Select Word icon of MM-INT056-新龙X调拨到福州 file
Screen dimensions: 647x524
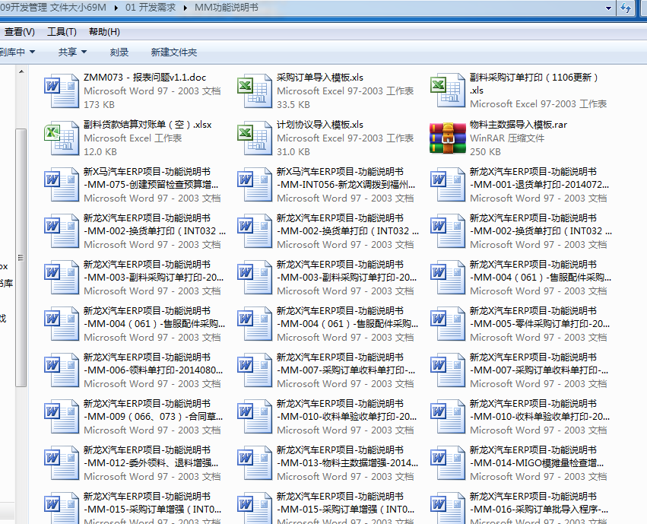255,185
